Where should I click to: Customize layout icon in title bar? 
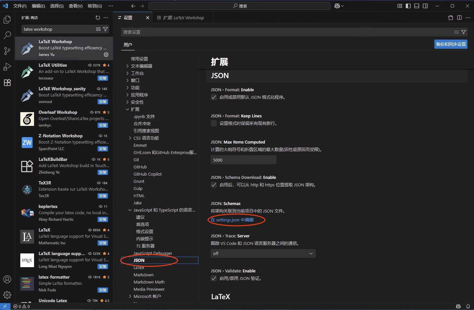pyautogui.click(x=400, y=6)
